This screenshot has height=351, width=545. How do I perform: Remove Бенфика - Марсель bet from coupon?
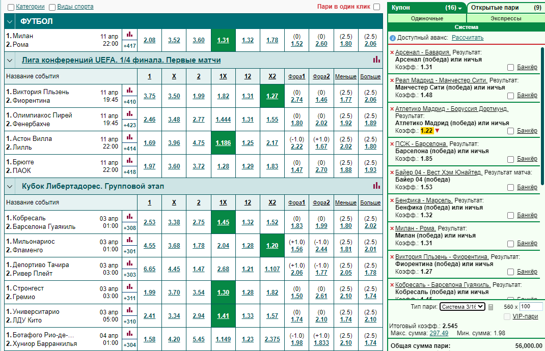392,200
